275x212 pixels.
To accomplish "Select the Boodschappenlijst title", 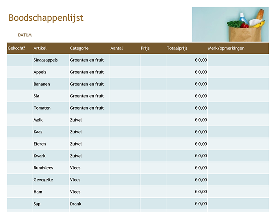I will [46, 18].
